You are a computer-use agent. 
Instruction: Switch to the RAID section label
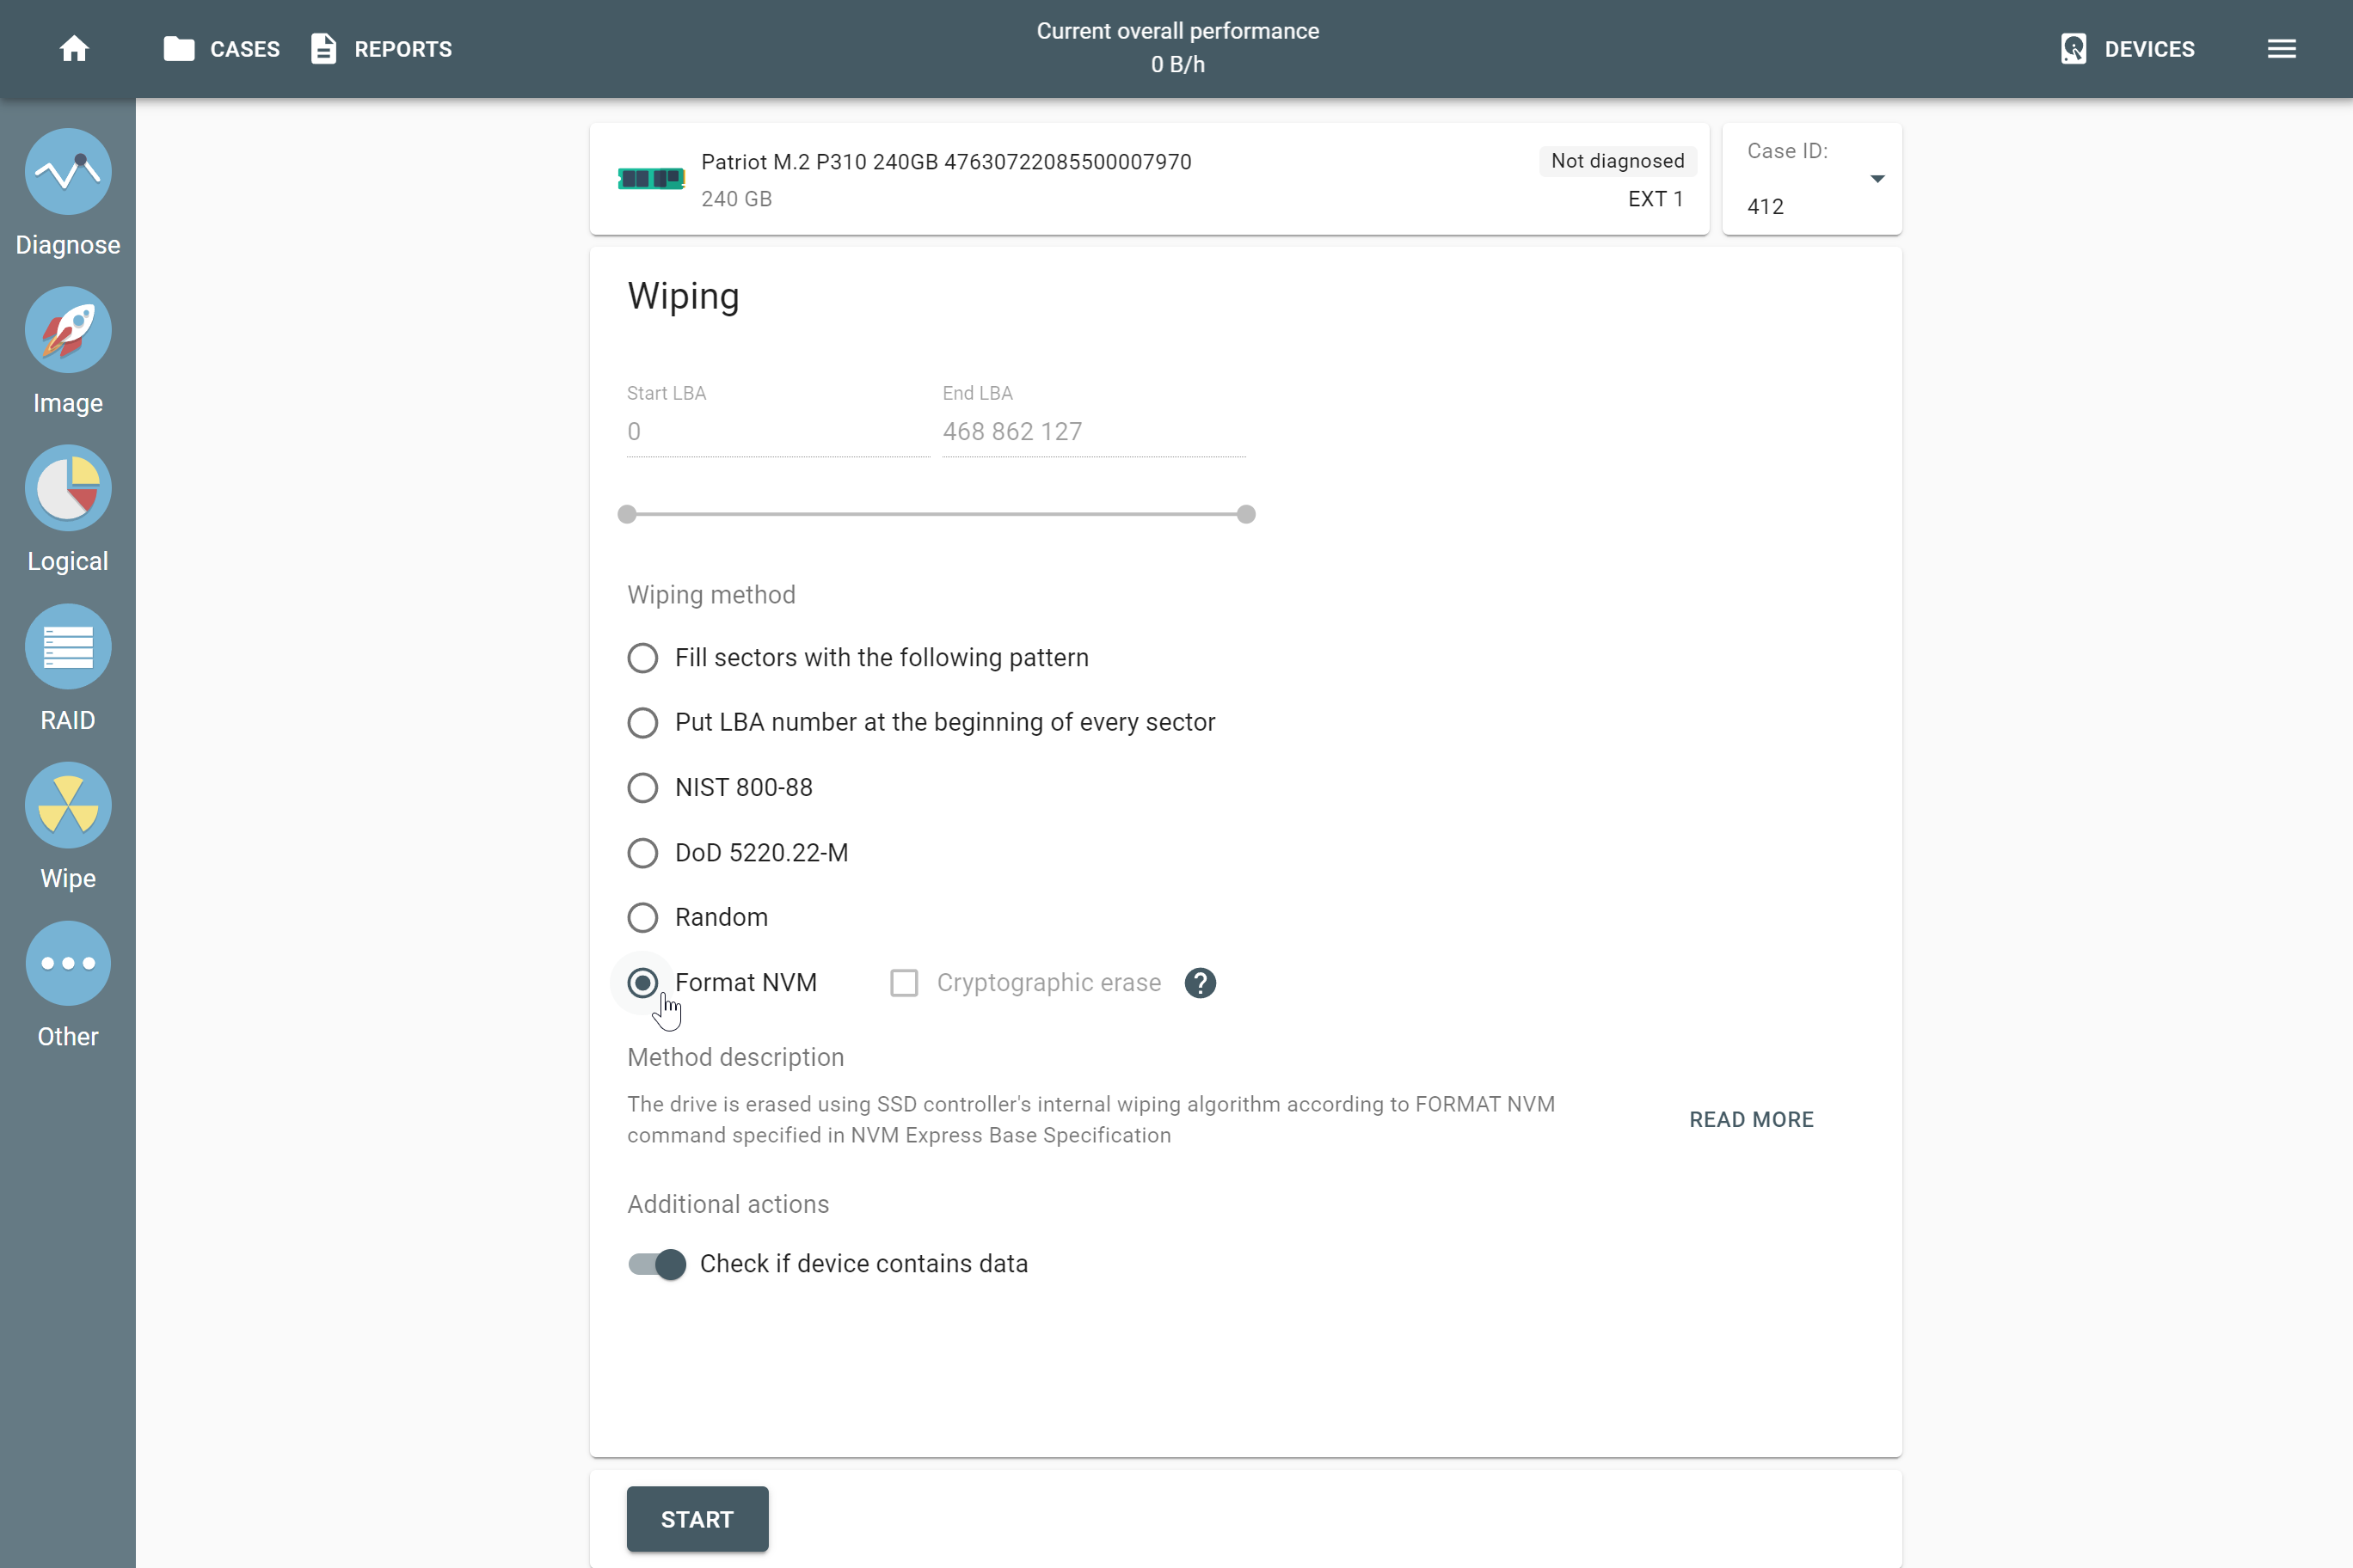coord(68,720)
